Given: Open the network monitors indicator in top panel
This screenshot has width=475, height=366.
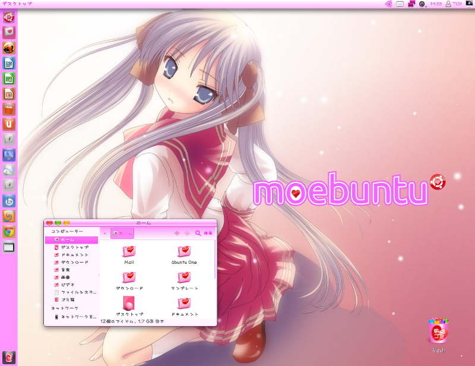Looking at the screenshot, I should (x=411, y=4).
